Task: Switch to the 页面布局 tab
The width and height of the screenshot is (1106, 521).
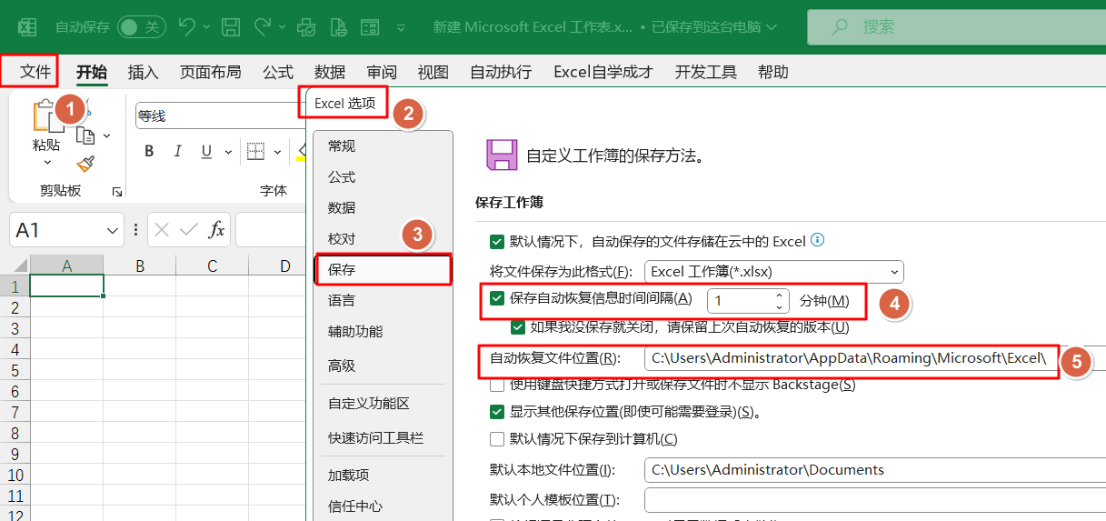Action: coord(210,72)
